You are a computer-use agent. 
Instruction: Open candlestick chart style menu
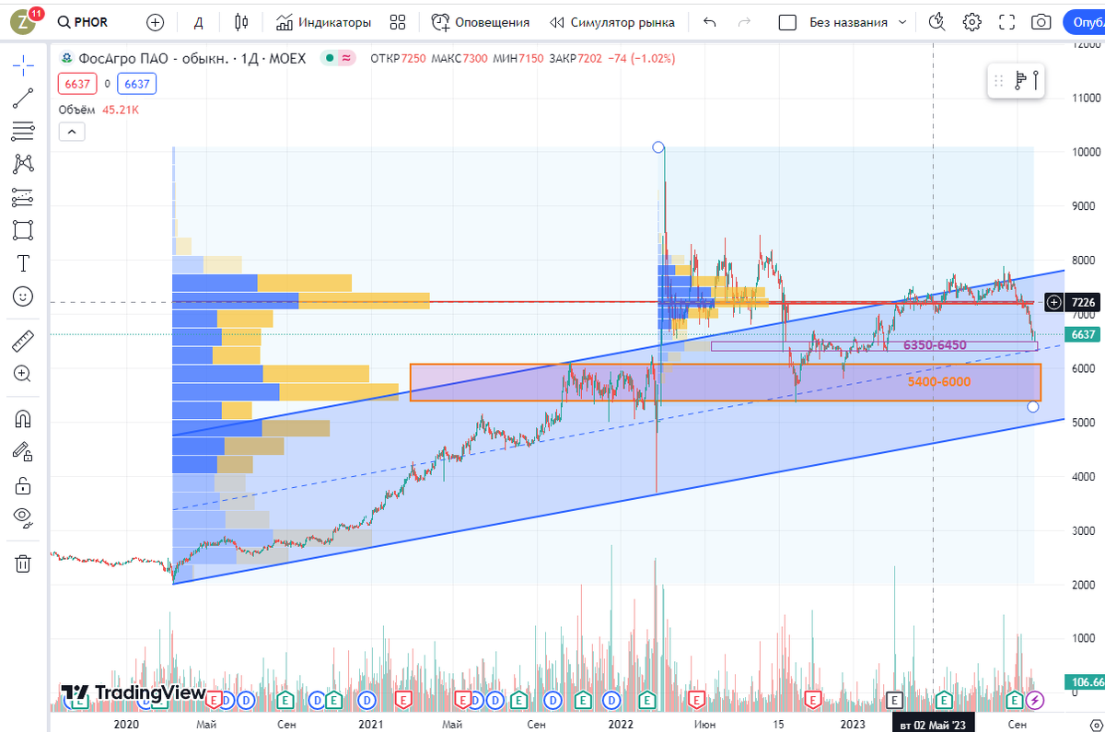point(241,22)
